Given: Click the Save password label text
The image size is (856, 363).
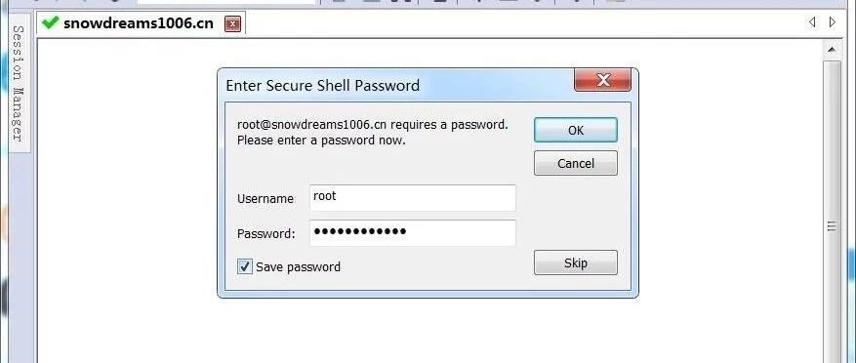Looking at the screenshot, I should tap(298, 267).
